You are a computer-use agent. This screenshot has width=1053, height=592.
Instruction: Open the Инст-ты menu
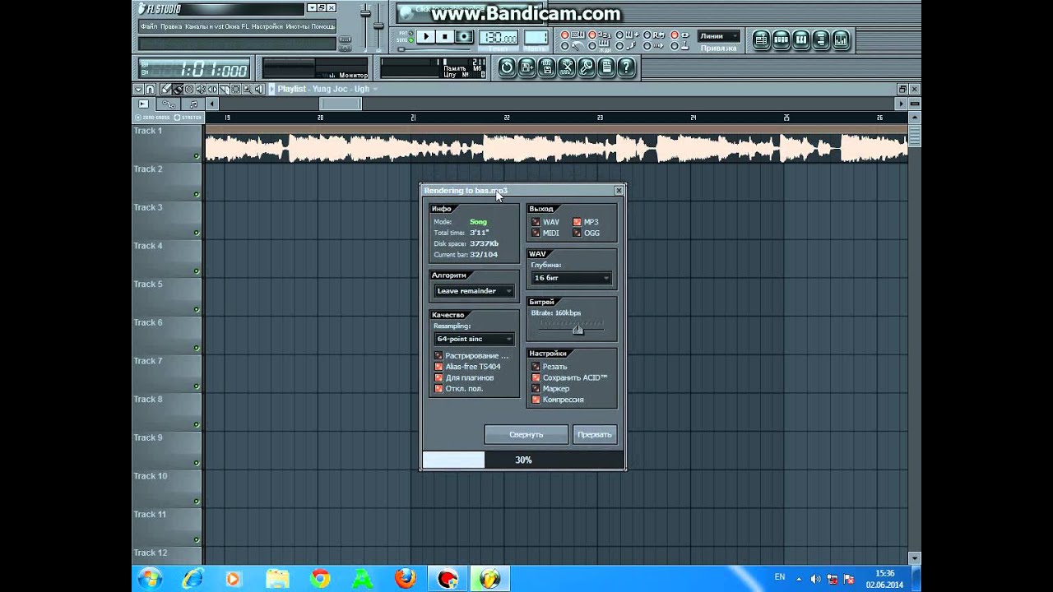298,26
